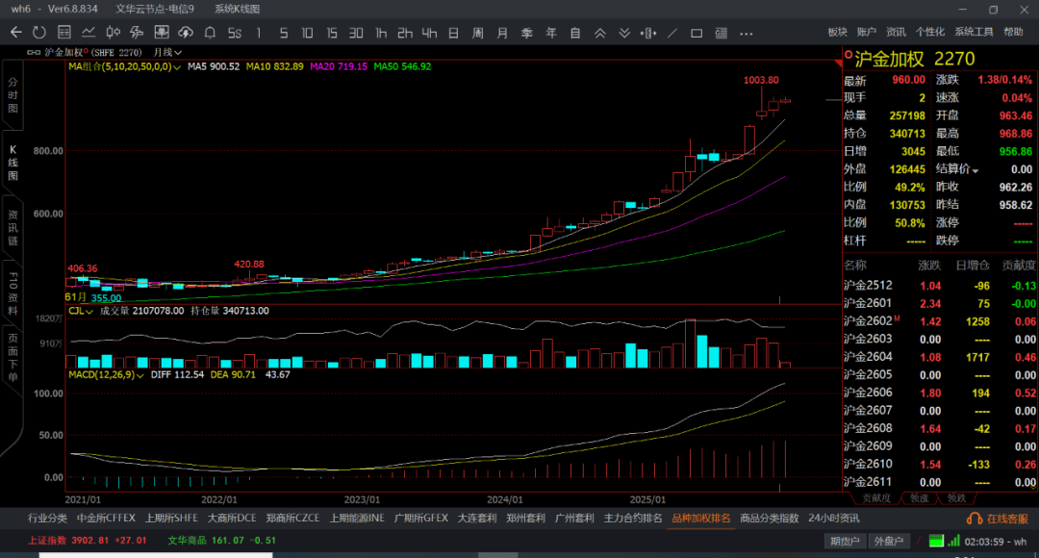Viewport: 1039px width, 558px height.
Task: Open the 24小时资讯 tab
Action: 833,519
